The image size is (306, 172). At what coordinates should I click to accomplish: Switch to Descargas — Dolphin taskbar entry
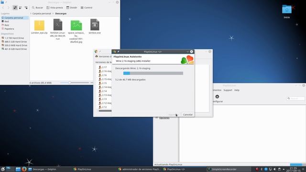[50, 169]
